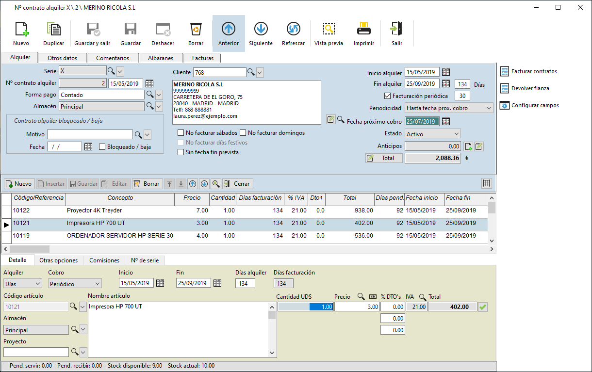
Task: Open the calendar next to Inicio alquiler
Action: pos(446,72)
